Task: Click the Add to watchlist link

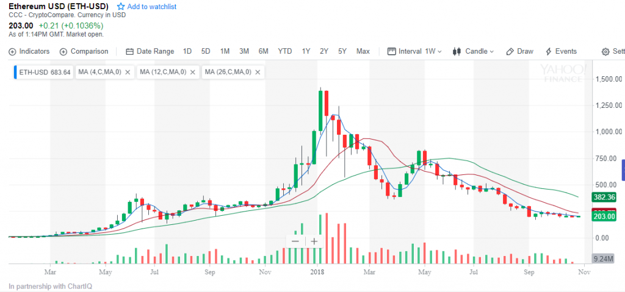Action: coord(152,7)
